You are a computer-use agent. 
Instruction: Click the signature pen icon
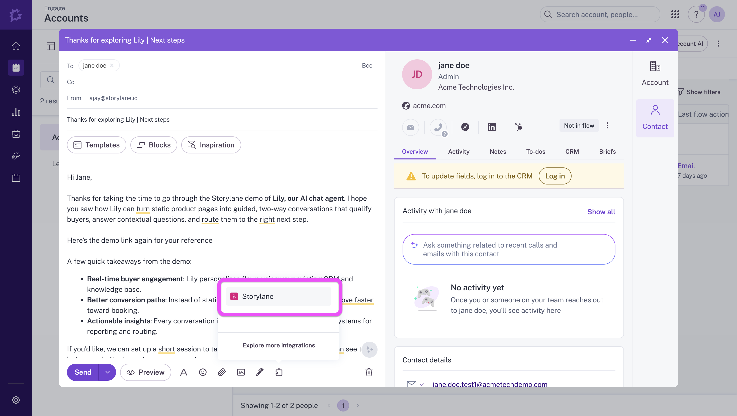point(259,372)
